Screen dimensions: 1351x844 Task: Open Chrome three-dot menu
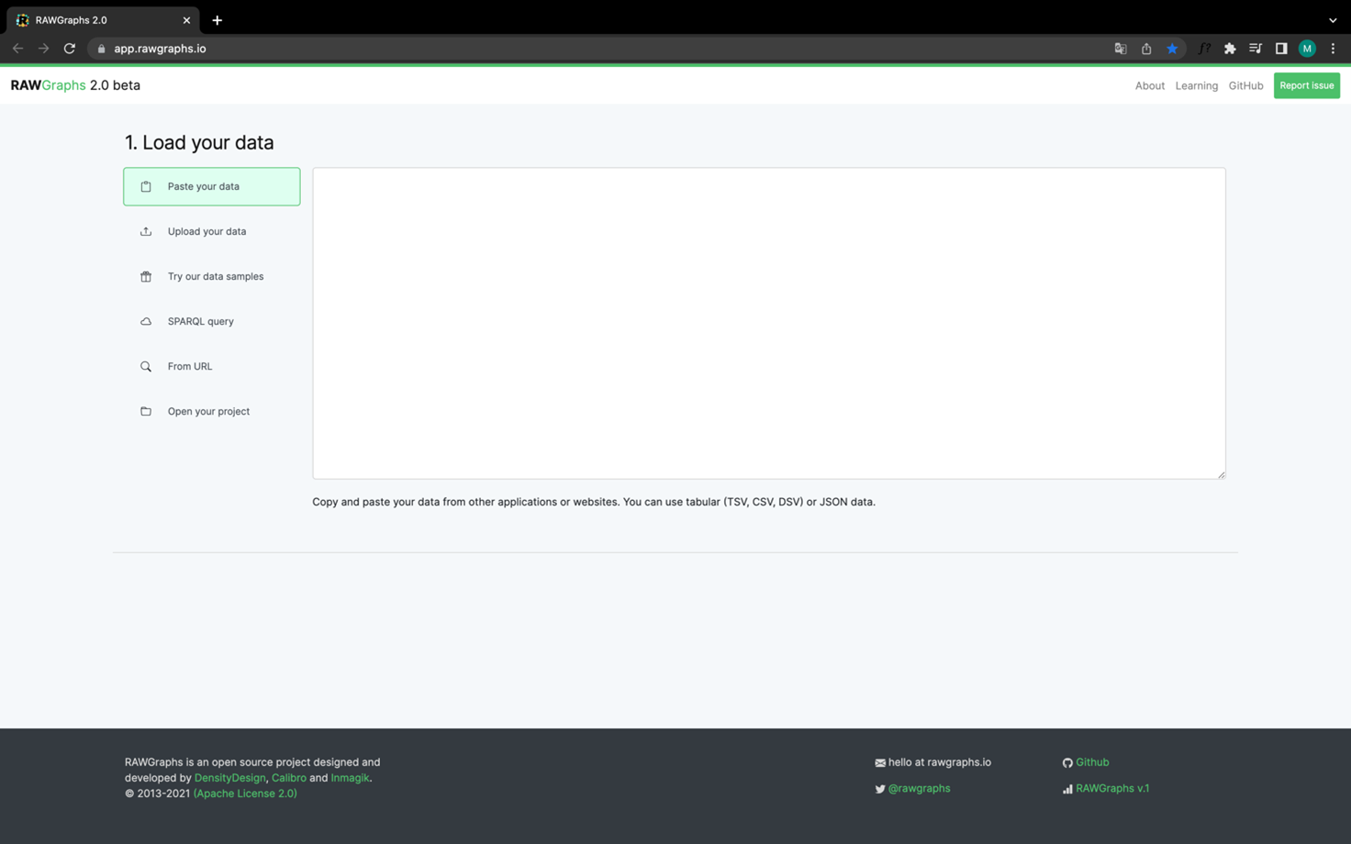pyautogui.click(x=1333, y=49)
